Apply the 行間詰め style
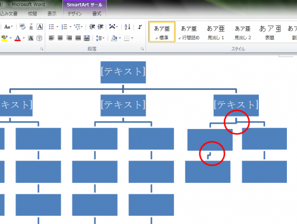 (189, 32)
